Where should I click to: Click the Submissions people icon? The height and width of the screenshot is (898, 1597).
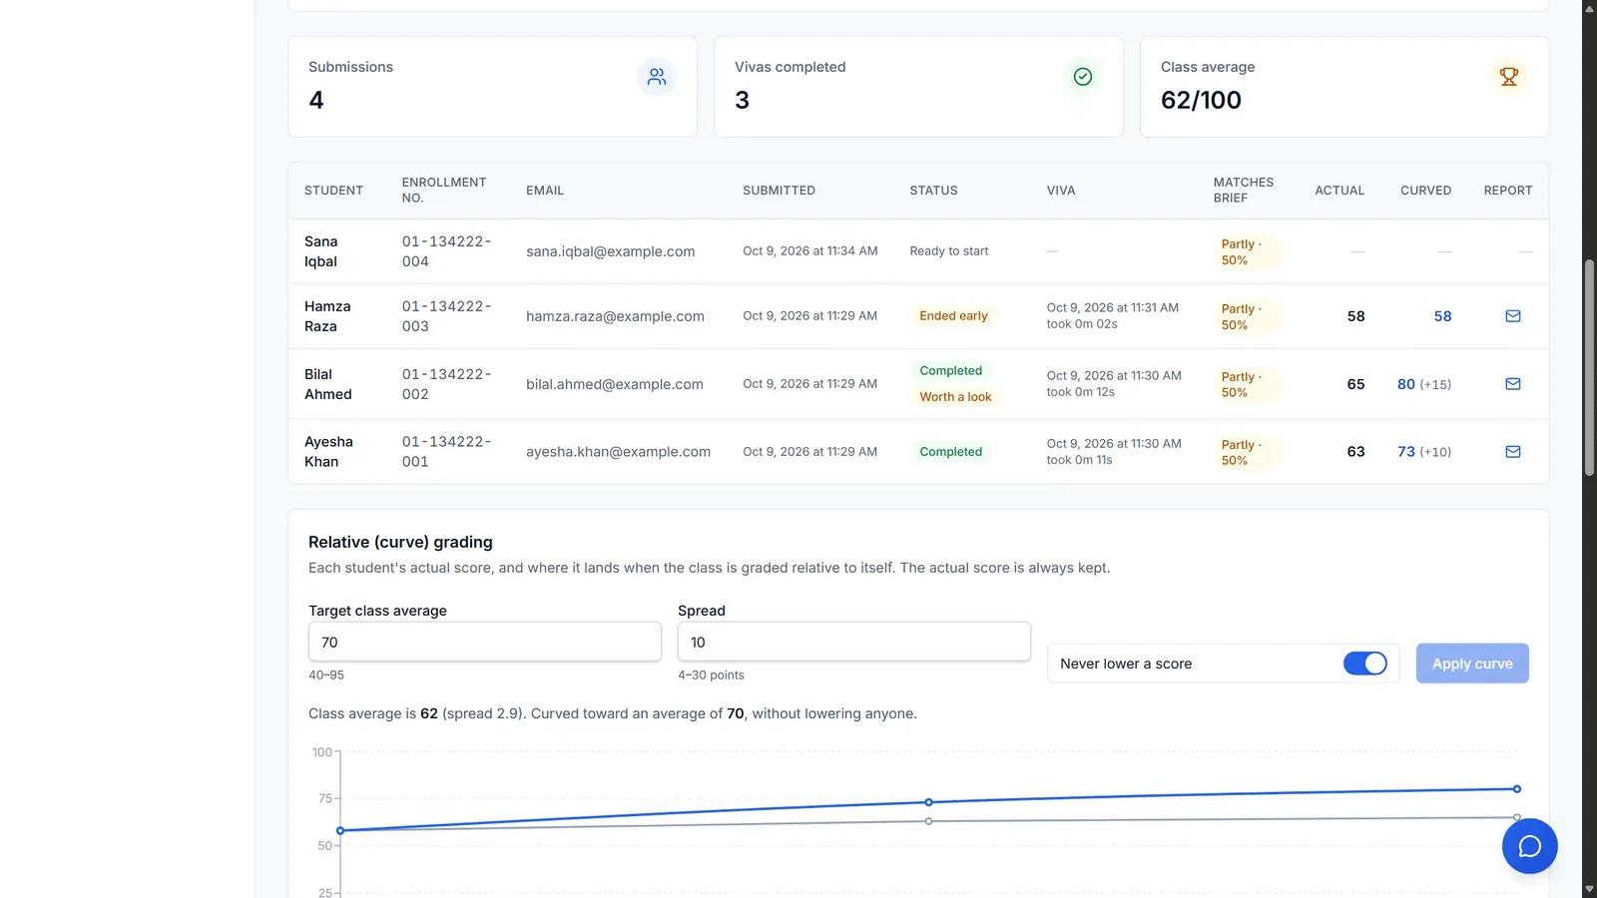pos(657,77)
